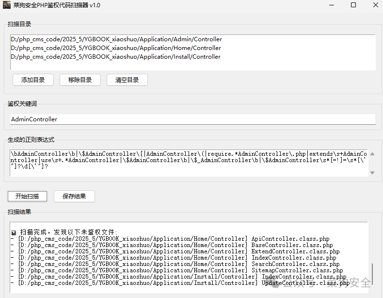Click the app icon in the title bar
Image resolution: width=383 pixels, height=298 pixels.
(x=7, y=5)
